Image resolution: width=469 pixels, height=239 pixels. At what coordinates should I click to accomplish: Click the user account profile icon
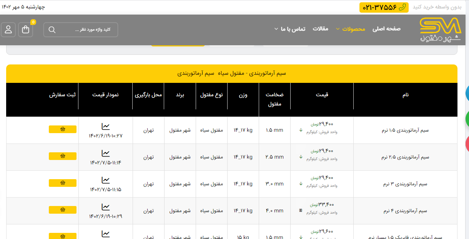[8, 30]
